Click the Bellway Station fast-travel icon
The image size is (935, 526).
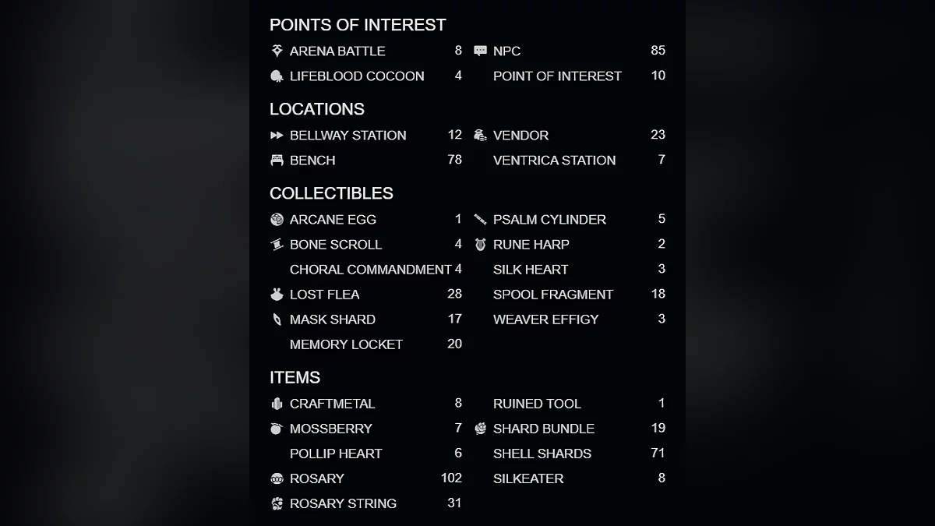277,135
